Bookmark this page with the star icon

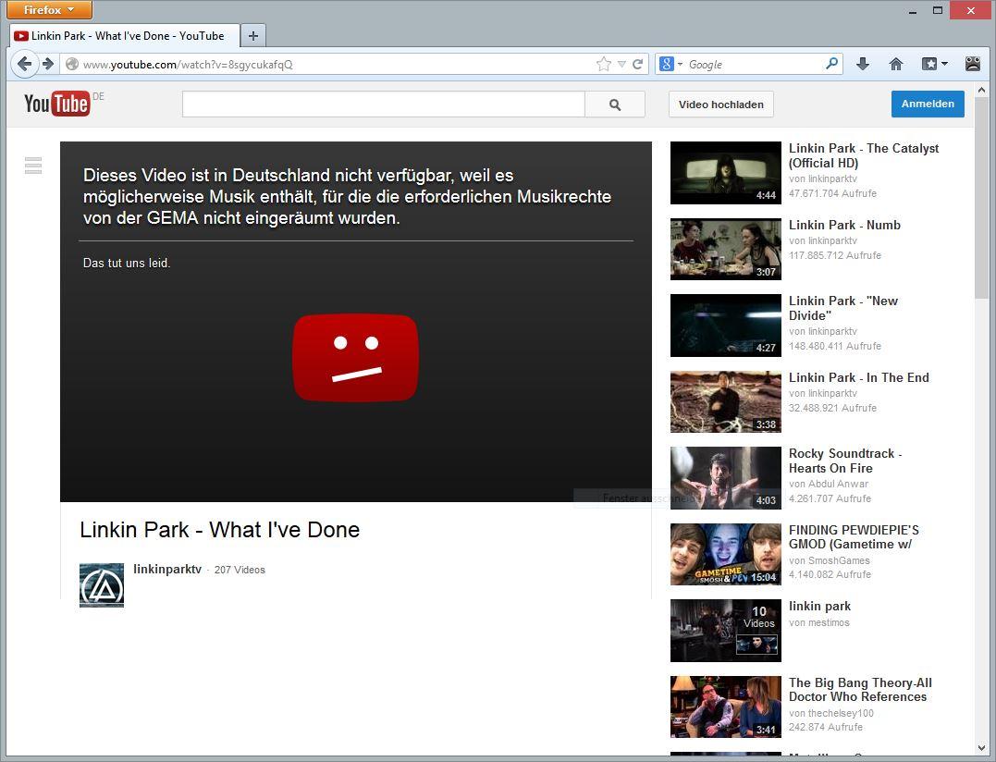(604, 64)
